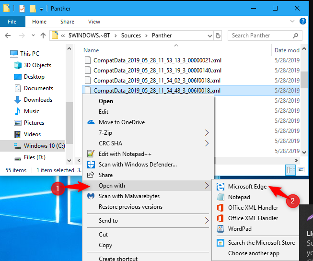Switch to Details view layout icon
This screenshot has width=313, height=261.
pyautogui.click(x=290, y=170)
